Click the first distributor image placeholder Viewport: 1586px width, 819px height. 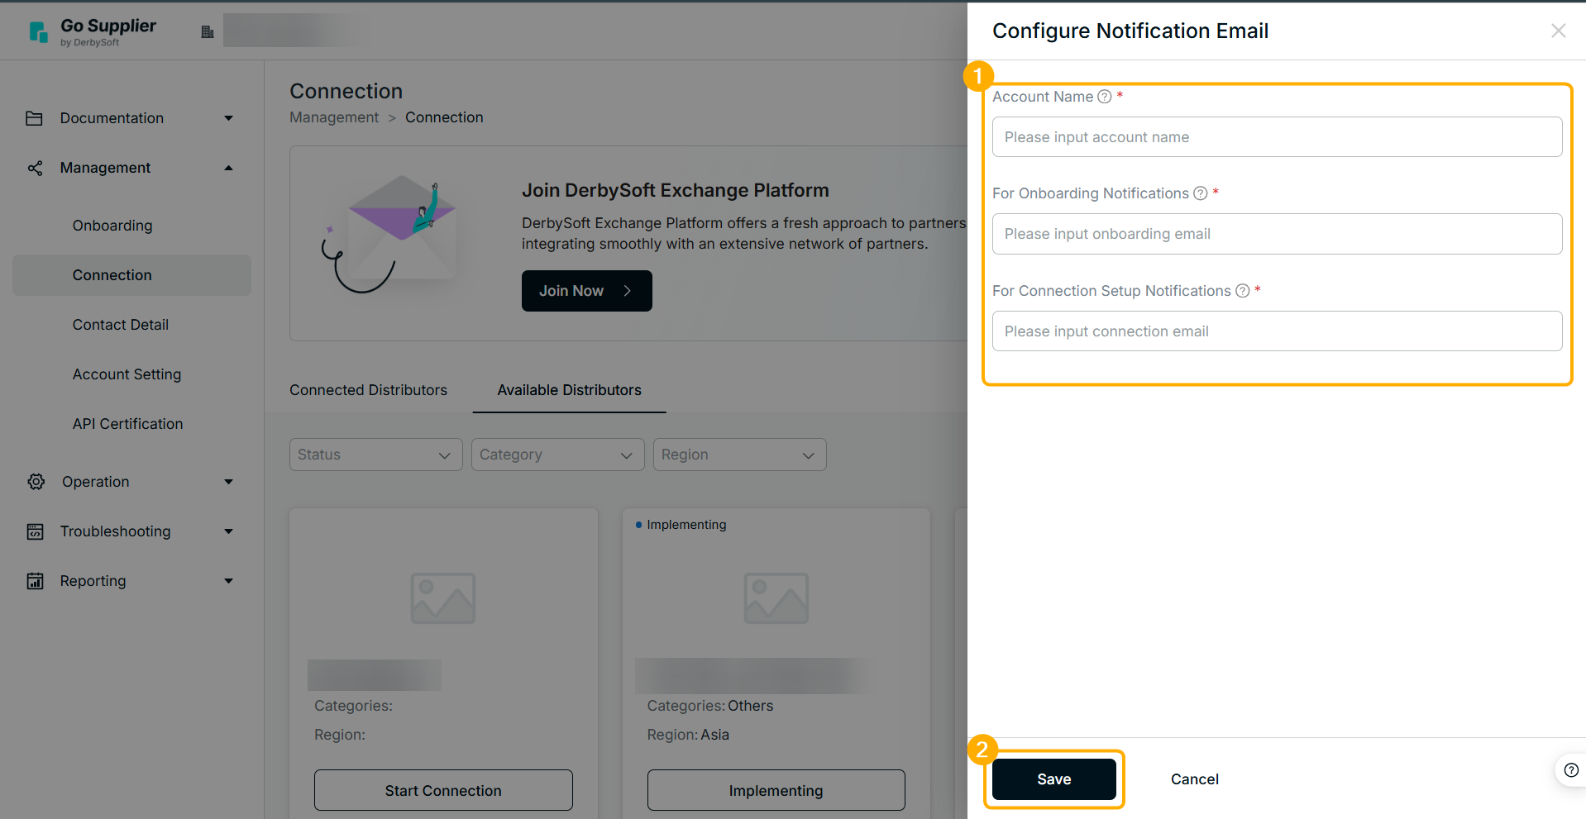[x=443, y=598]
